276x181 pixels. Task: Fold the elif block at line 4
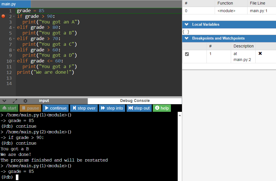(x=14, y=28)
